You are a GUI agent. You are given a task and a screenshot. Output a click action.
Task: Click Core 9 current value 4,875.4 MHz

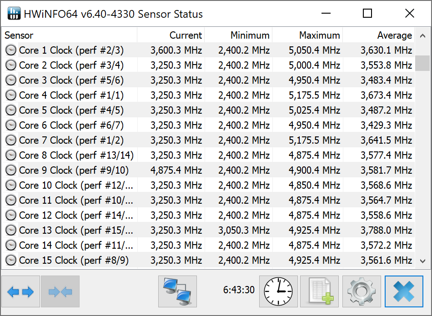coord(176,170)
